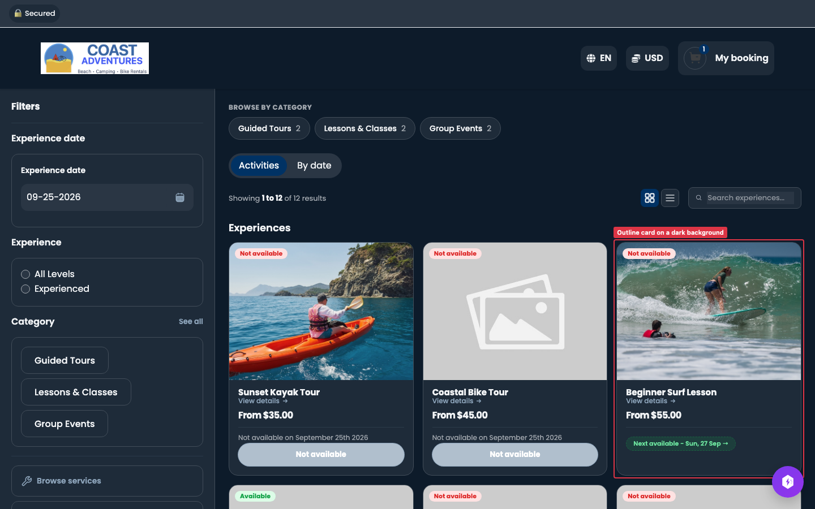Click Next available Sun, 27 Sep
Screen dimensions: 815x509
pyautogui.click(x=681, y=443)
